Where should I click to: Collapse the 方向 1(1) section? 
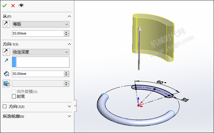69,44
